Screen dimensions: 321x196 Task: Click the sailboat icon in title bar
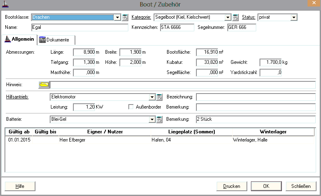point(5,4)
